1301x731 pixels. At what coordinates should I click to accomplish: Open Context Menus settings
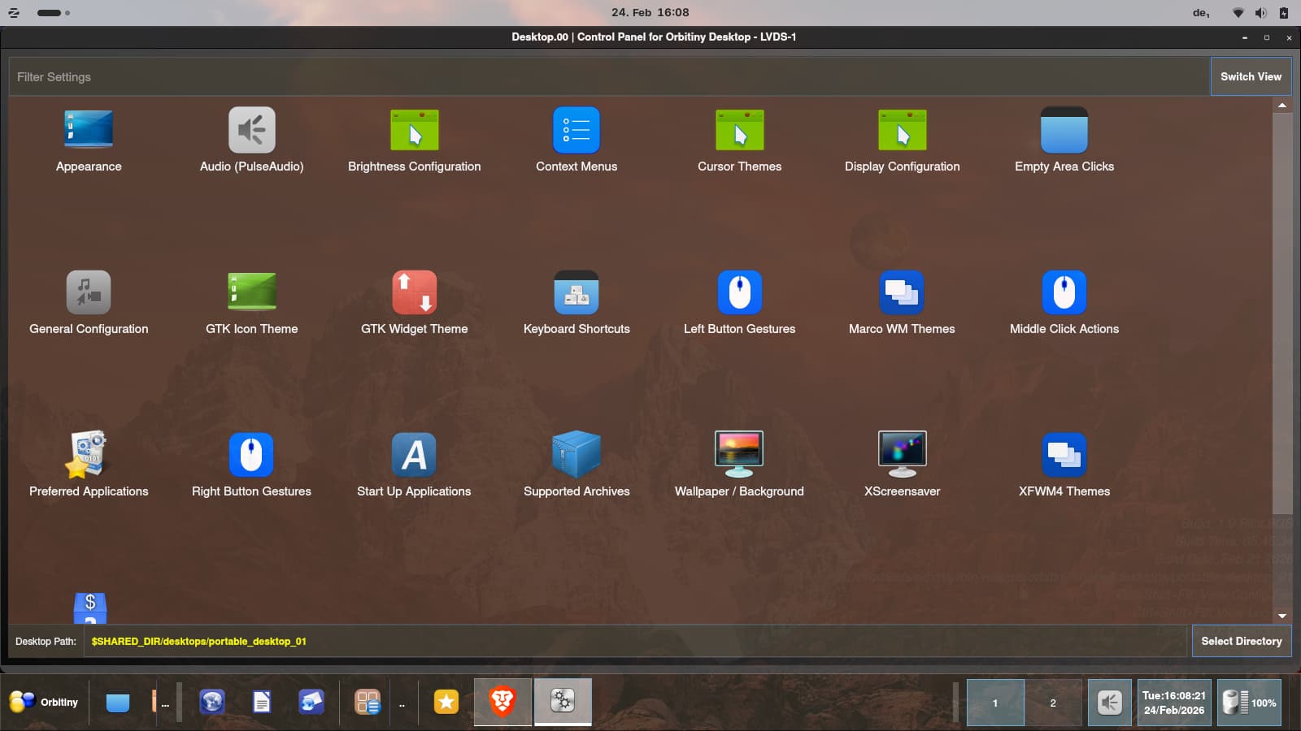coord(577,131)
